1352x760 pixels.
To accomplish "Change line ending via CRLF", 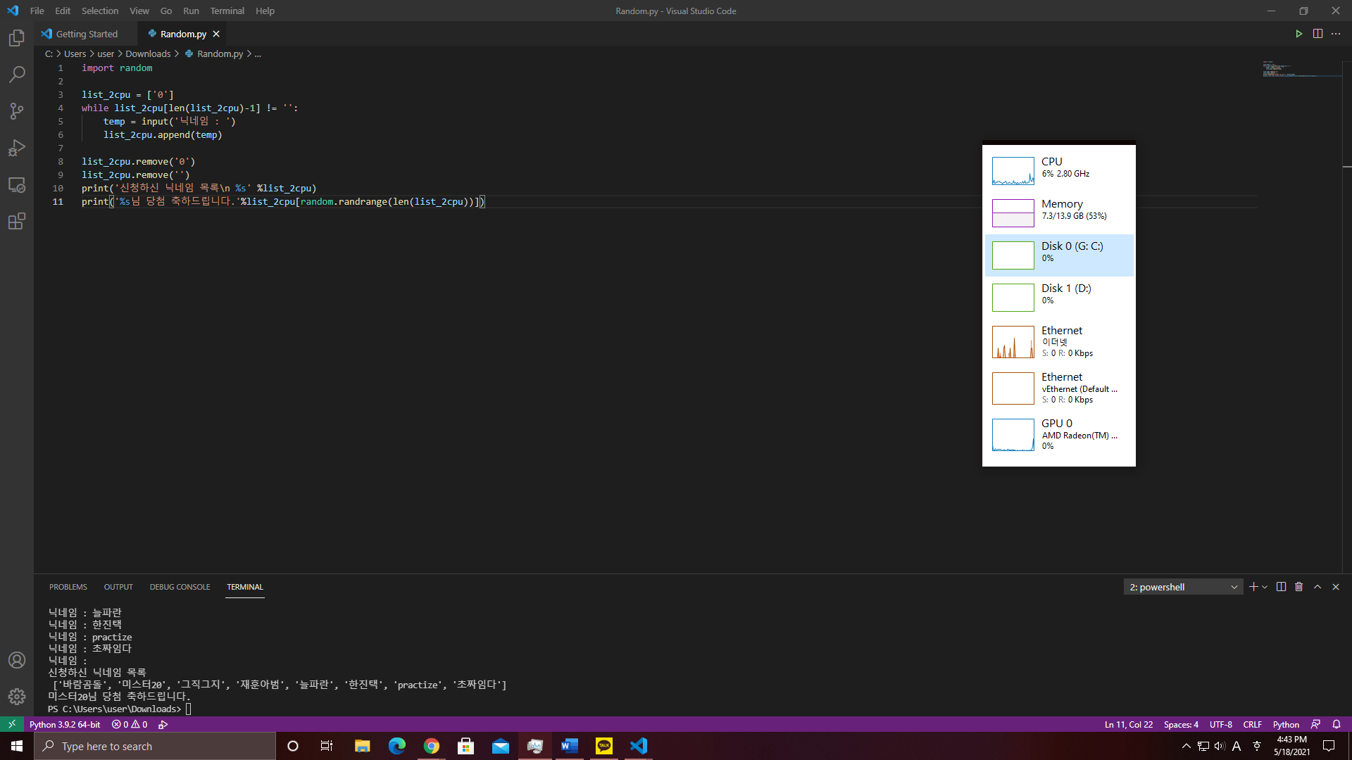I will 1252,724.
